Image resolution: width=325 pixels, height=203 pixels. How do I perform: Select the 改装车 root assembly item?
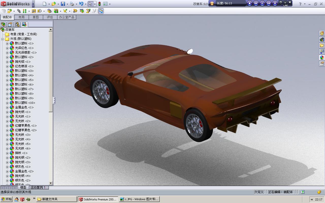point(10,30)
